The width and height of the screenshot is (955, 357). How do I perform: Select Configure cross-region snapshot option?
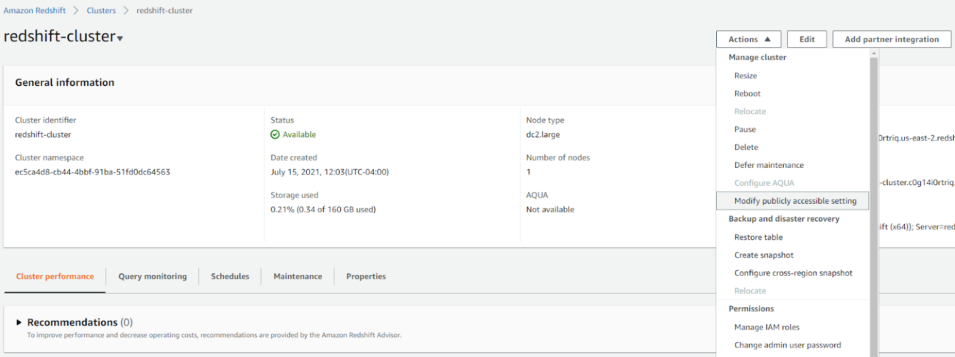tap(793, 273)
